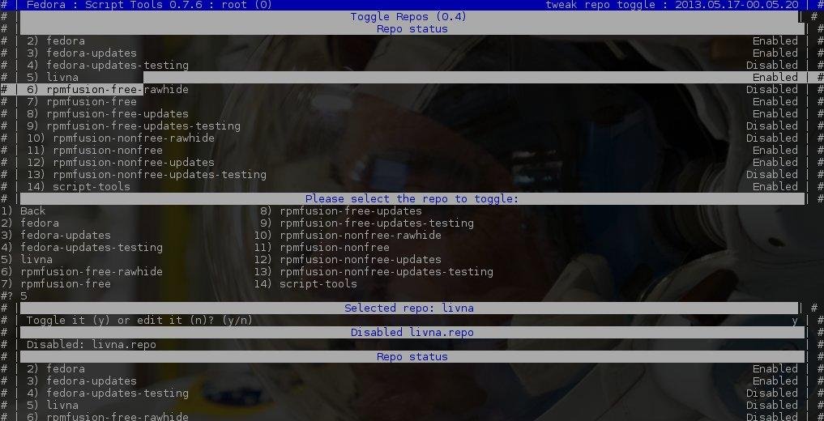
Task: Select status row '14) script-tools' showing Enabled
Action: pyautogui.click(x=412, y=186)
